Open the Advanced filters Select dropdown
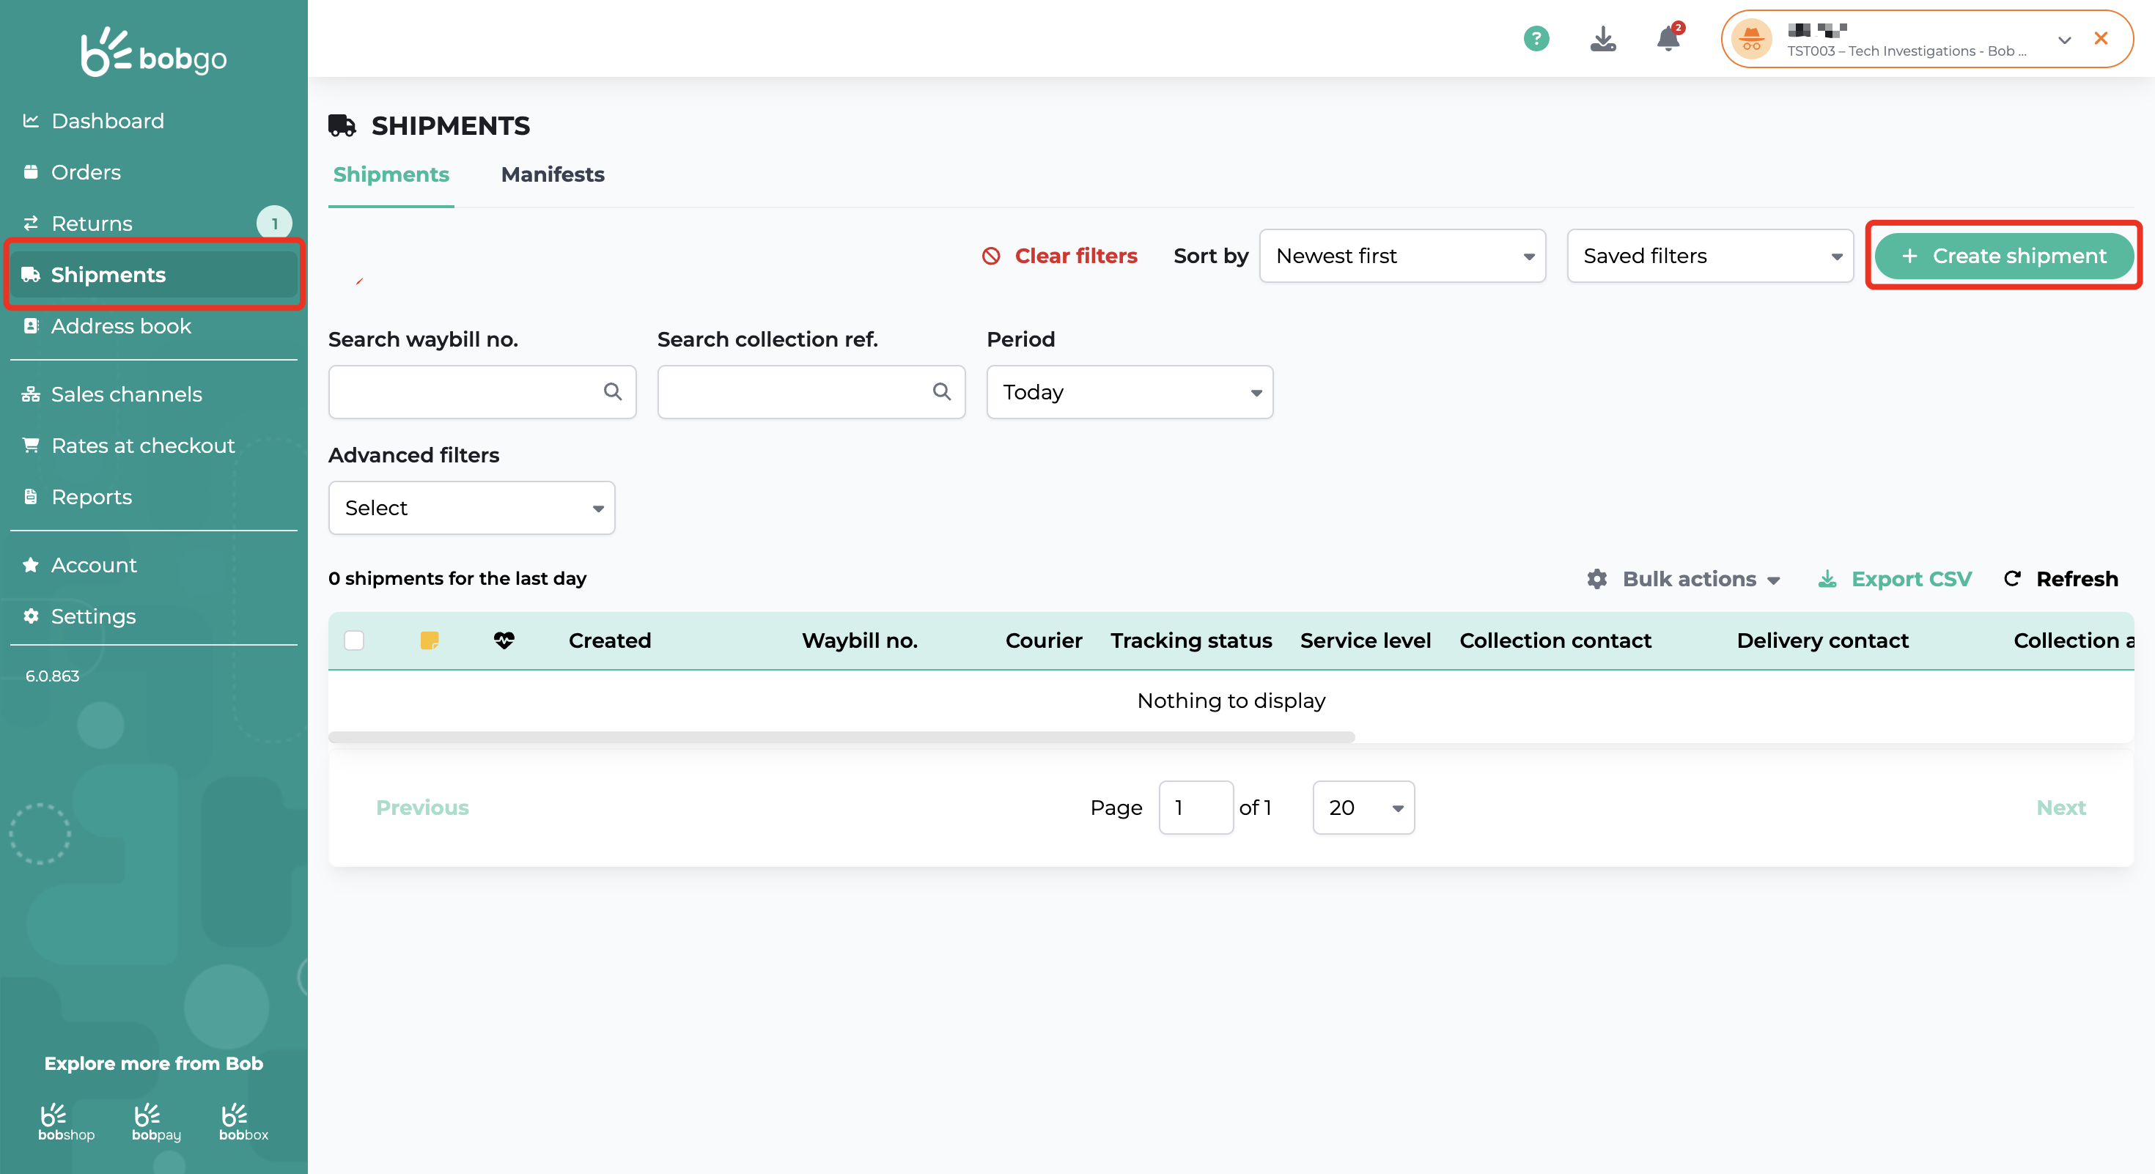Screen dimensions: 2155x1174 [x=471, y=508]
